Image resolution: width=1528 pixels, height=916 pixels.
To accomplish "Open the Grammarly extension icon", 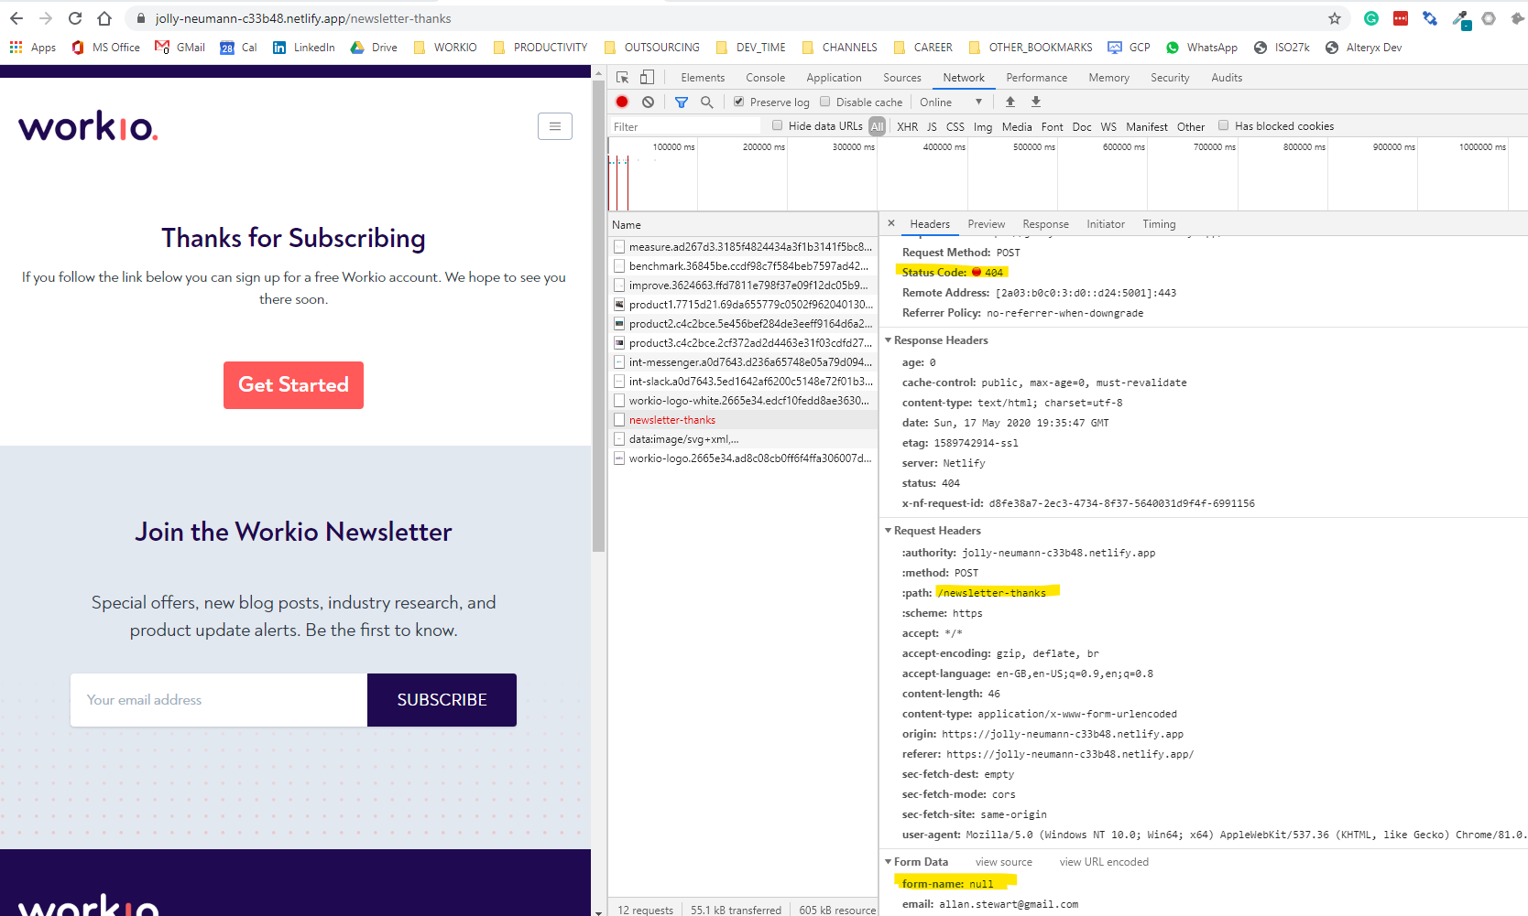I will tap(1371, 18).
